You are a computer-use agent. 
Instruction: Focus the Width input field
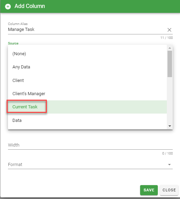(x=90, y=145)
